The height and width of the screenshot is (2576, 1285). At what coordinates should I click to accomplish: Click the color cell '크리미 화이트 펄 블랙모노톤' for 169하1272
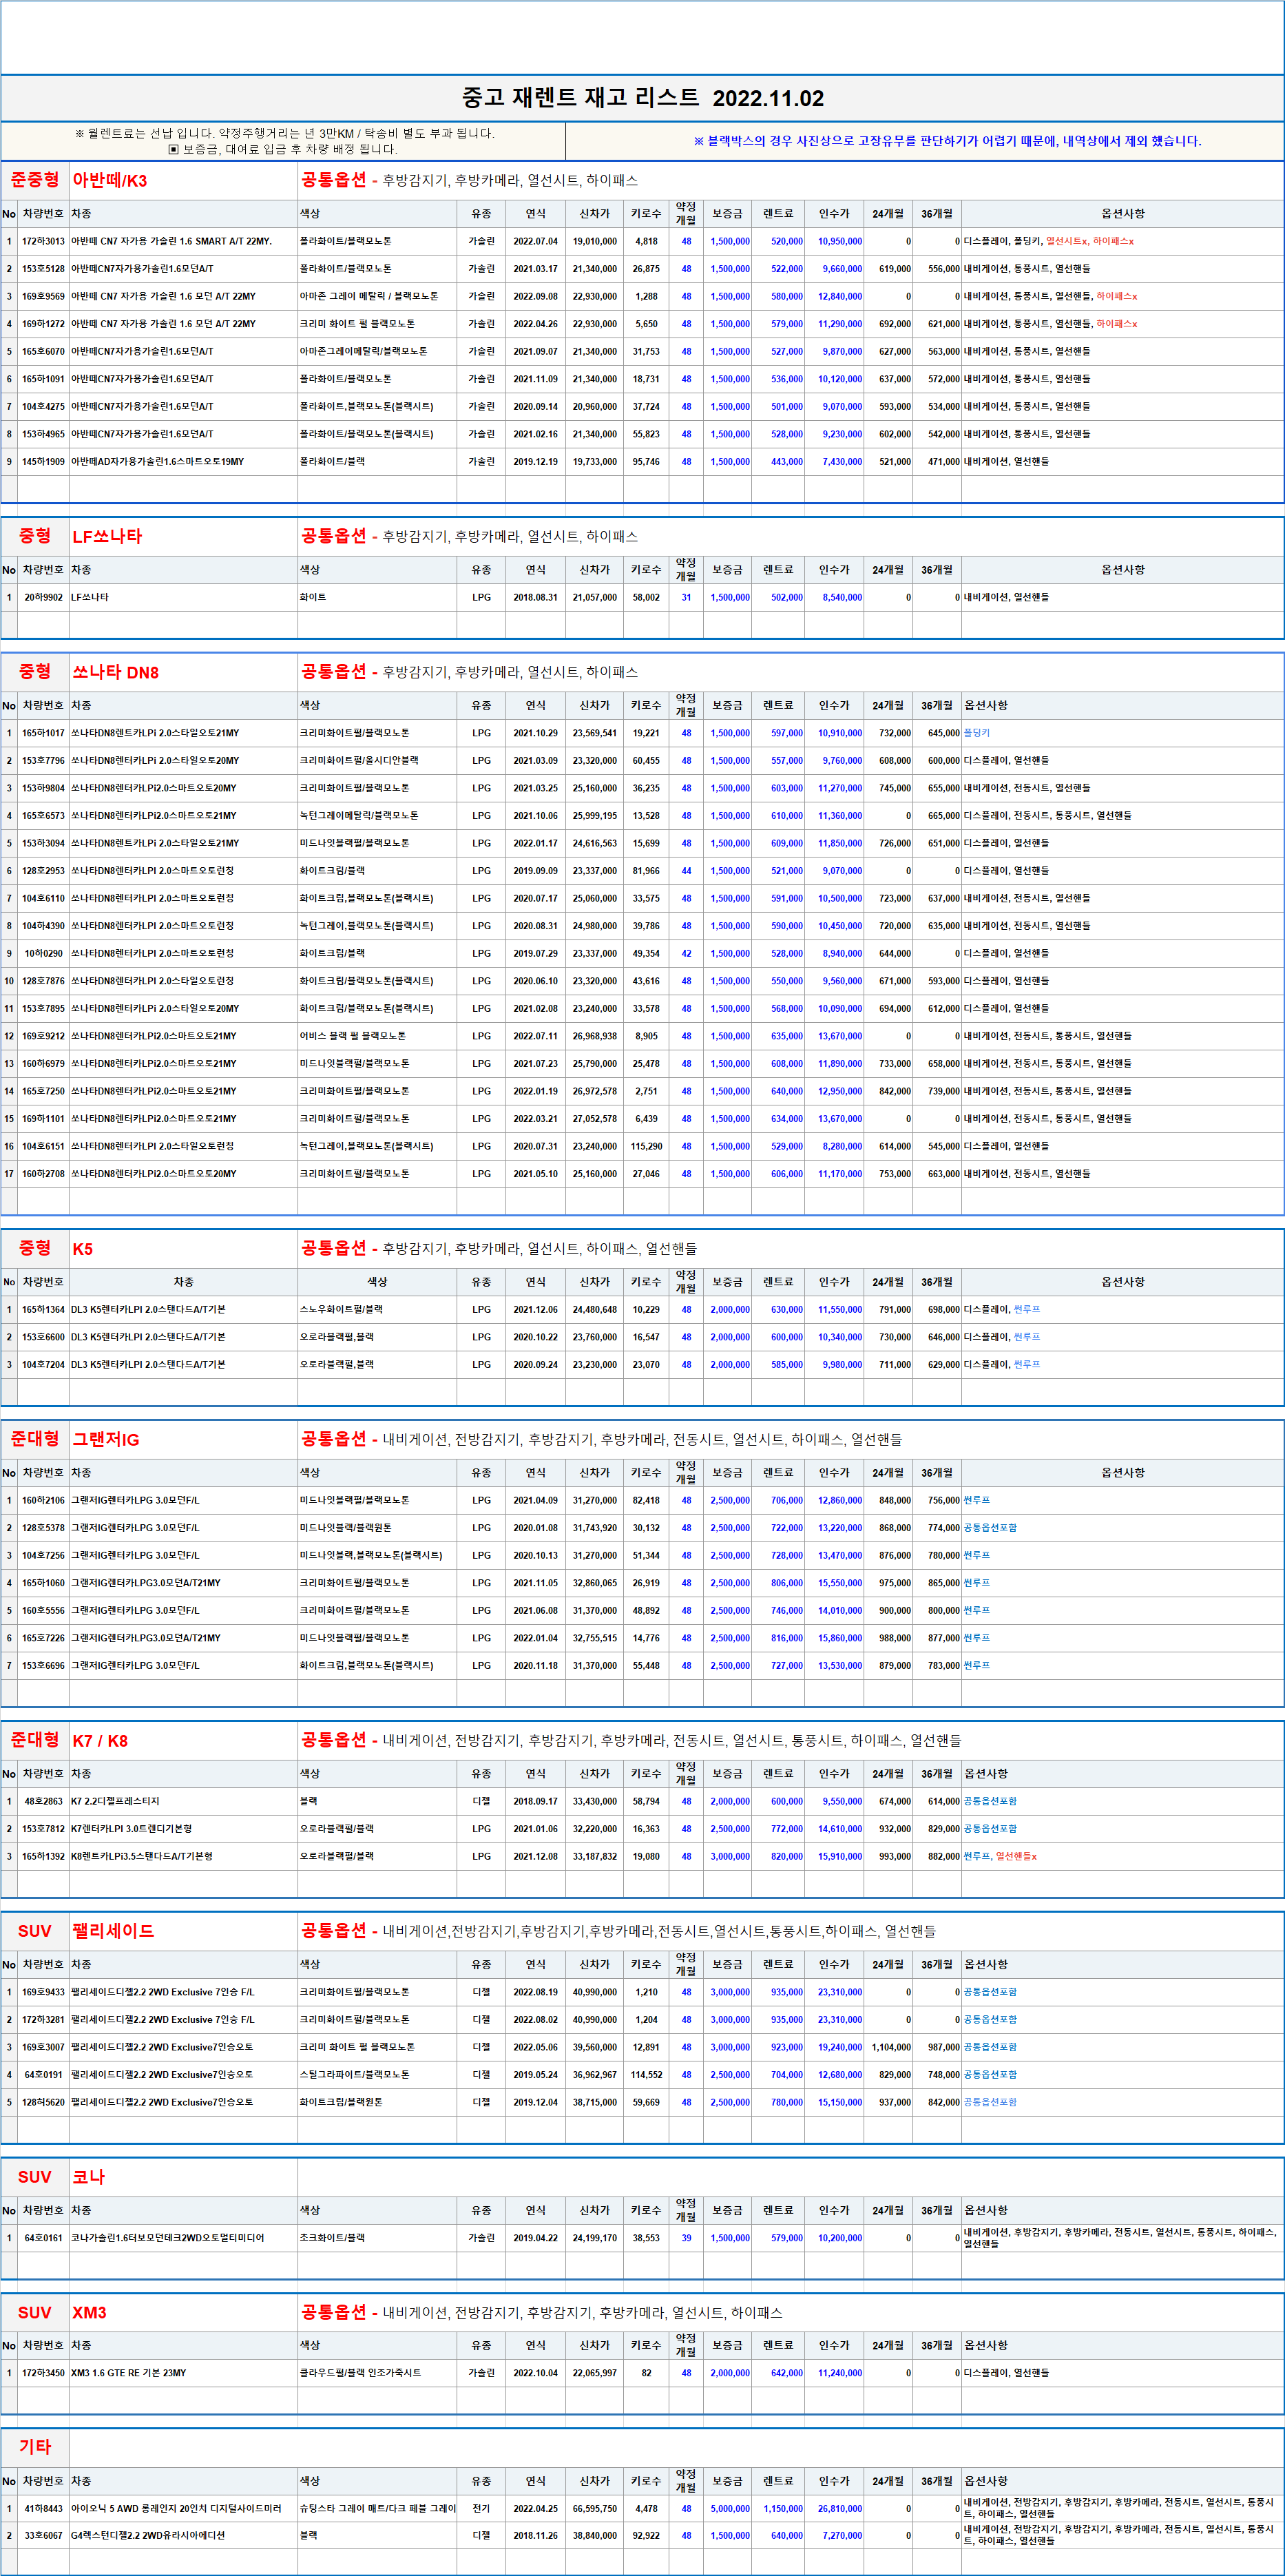[x=357, y=324]
